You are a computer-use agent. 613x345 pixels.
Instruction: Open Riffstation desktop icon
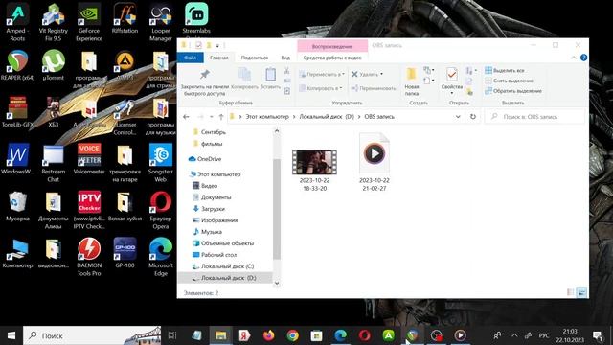click(125, 18)
